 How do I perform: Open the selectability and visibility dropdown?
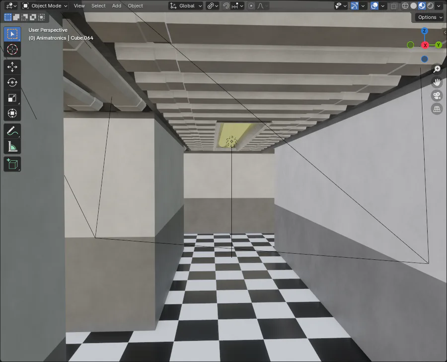[340, 5]
